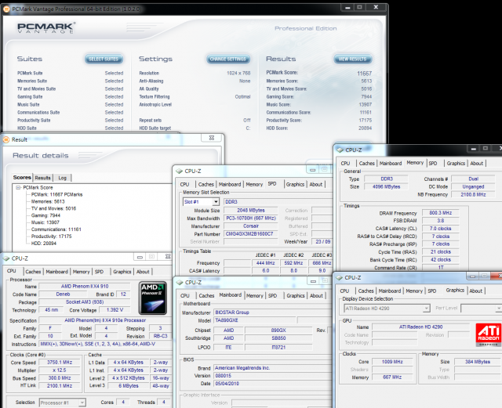The height and width of the screenshot is (408, 502).
Task: Minimize the CPU-Z Mainboard window
Action: tap(313, 281)
